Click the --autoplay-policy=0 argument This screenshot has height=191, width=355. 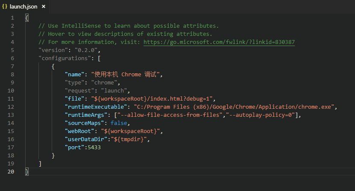click(x=260, y=115)
